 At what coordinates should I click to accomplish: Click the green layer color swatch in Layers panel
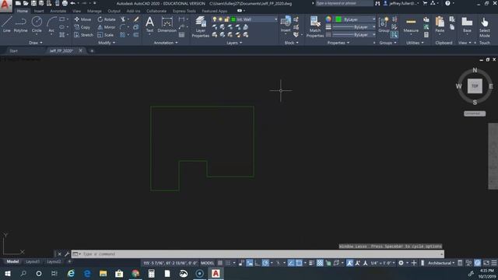(x=233, y=19)
